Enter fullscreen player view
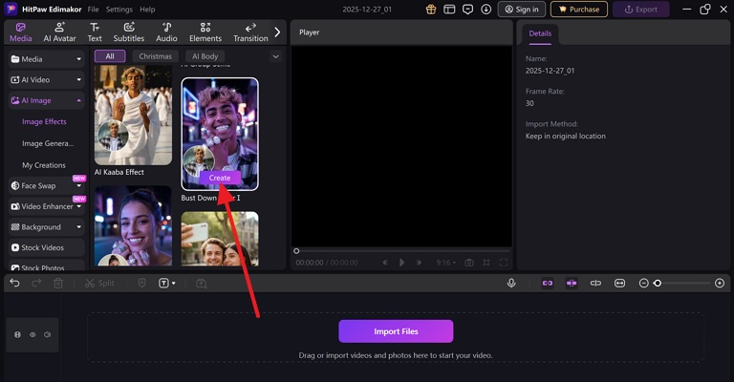The height and width of the screenshot is (382, 734). (504, 263)
